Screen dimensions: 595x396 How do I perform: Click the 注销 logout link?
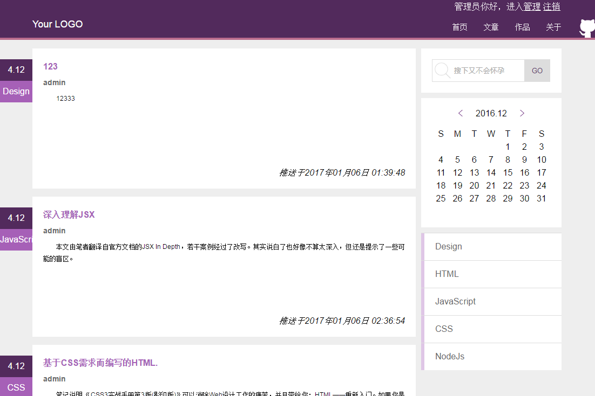tap(553, 6)
